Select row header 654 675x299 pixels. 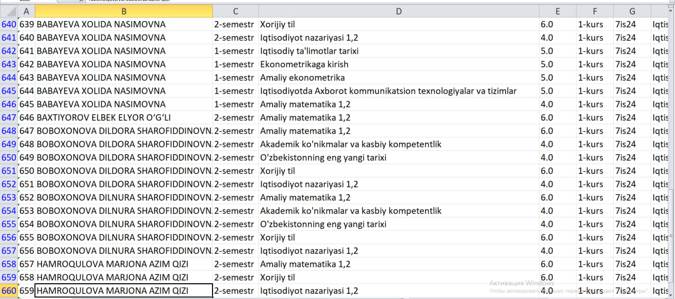tap(8, 211)
